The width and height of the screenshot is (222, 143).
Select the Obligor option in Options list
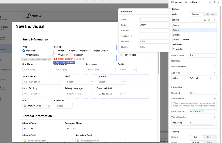pyautogui.click(x=194, y=35)
